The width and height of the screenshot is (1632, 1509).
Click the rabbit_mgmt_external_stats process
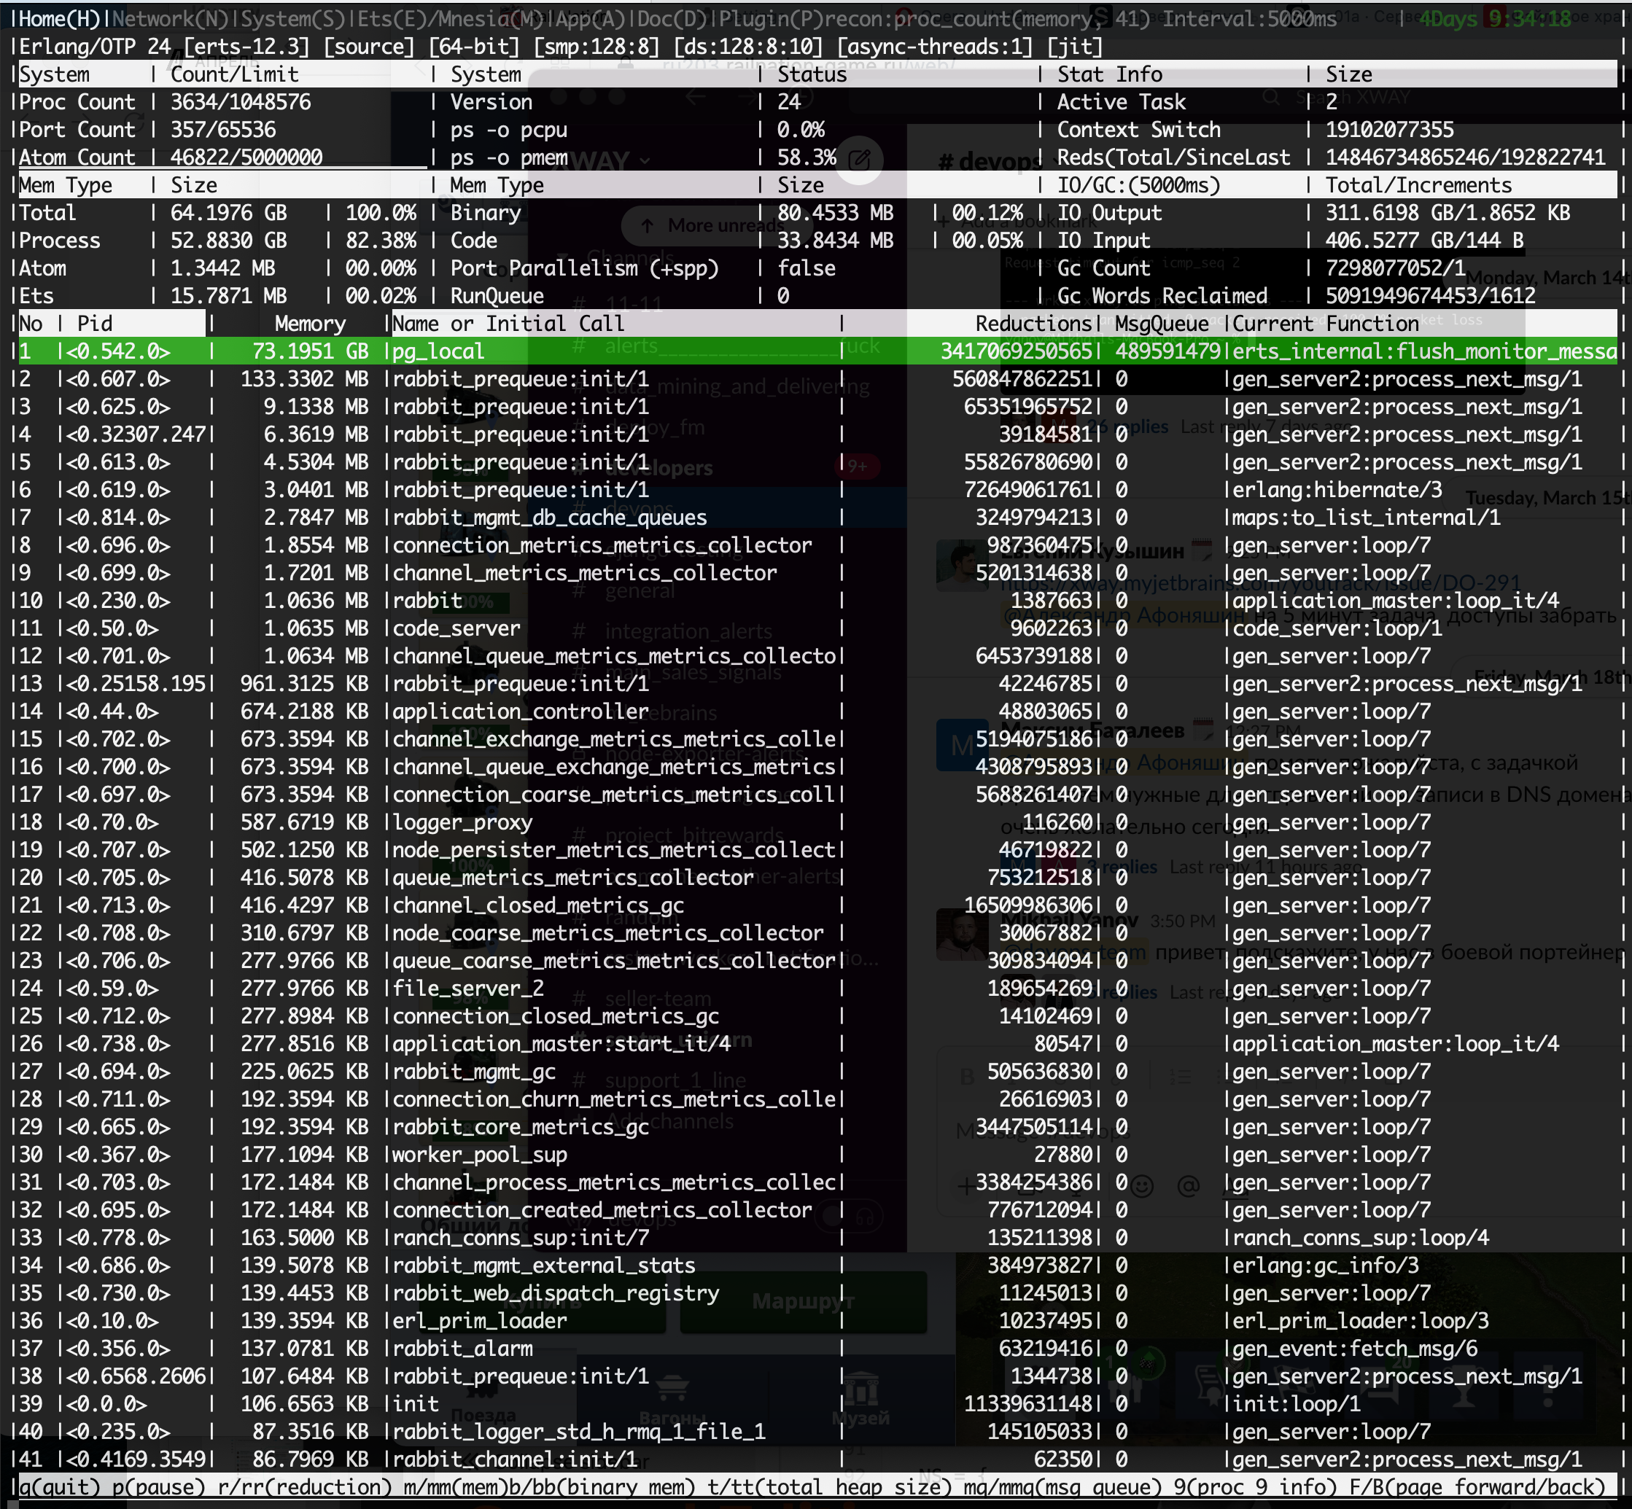(543, 1266)
